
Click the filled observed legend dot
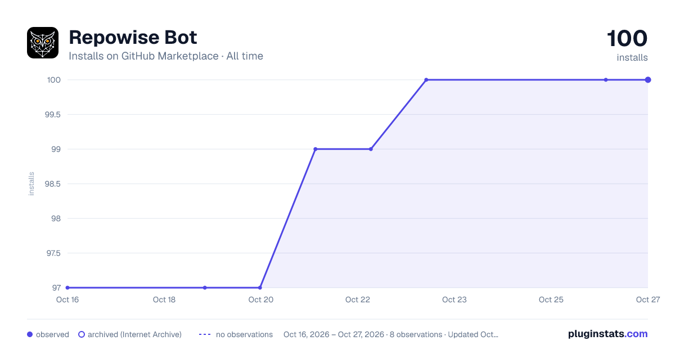[30, 334]
